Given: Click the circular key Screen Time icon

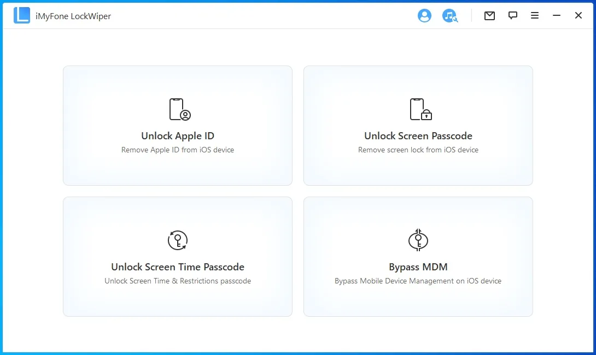Looking at the screenshot, I should [x=178, y=240].
